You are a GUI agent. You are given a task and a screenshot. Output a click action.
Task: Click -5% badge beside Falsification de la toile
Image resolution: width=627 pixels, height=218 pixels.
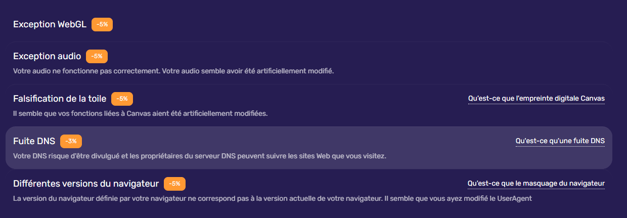[x=122, y=99]
